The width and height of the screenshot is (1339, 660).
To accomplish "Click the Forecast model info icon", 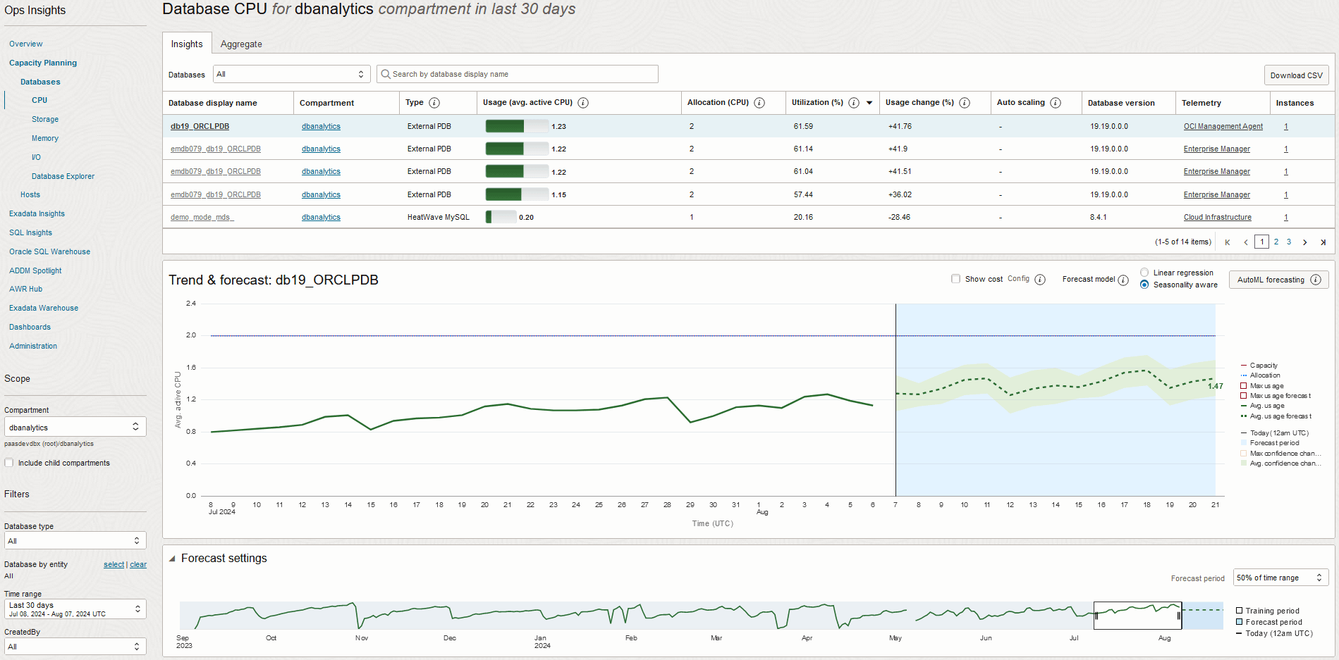I will 1124,280.
